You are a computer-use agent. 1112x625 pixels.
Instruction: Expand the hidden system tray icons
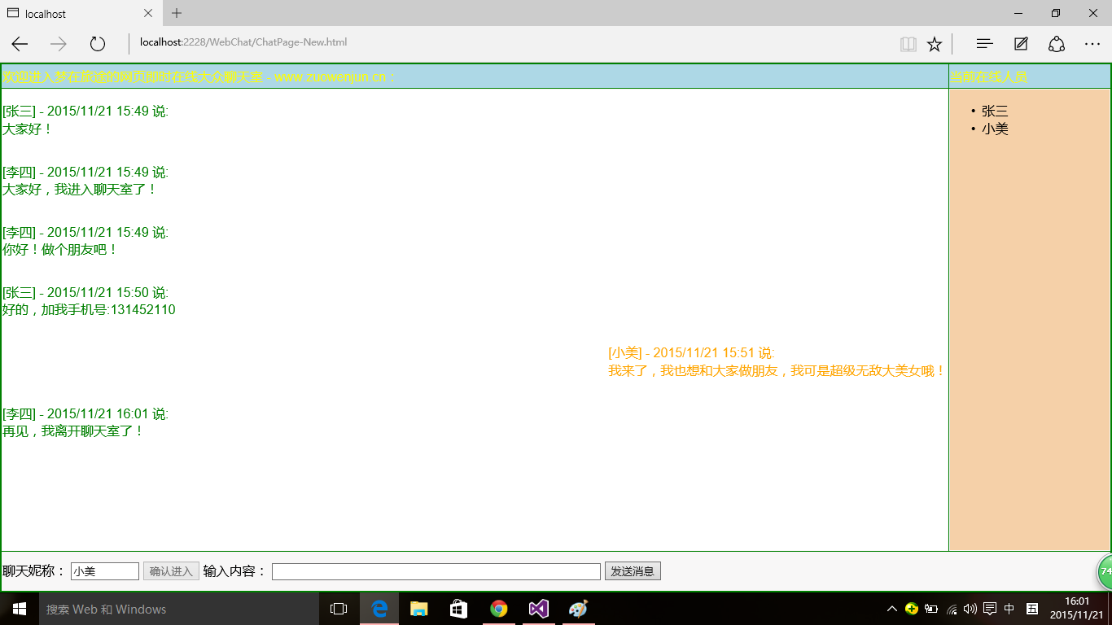coord(892,609)
